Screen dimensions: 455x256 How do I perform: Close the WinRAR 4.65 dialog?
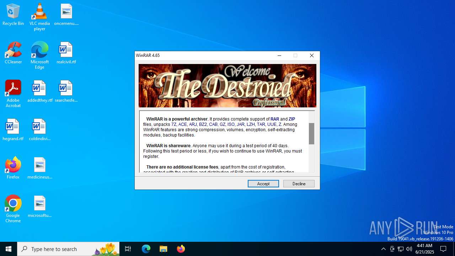click(x=312, y=55)
